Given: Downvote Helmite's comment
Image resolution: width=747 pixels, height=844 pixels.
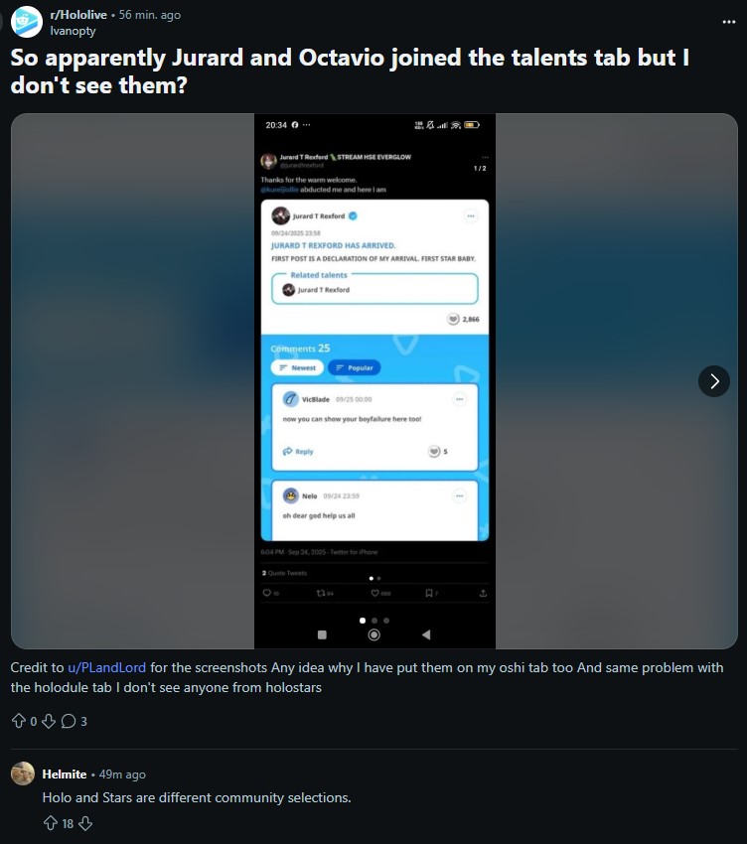Looking at the screenshot, I should 84,822.
